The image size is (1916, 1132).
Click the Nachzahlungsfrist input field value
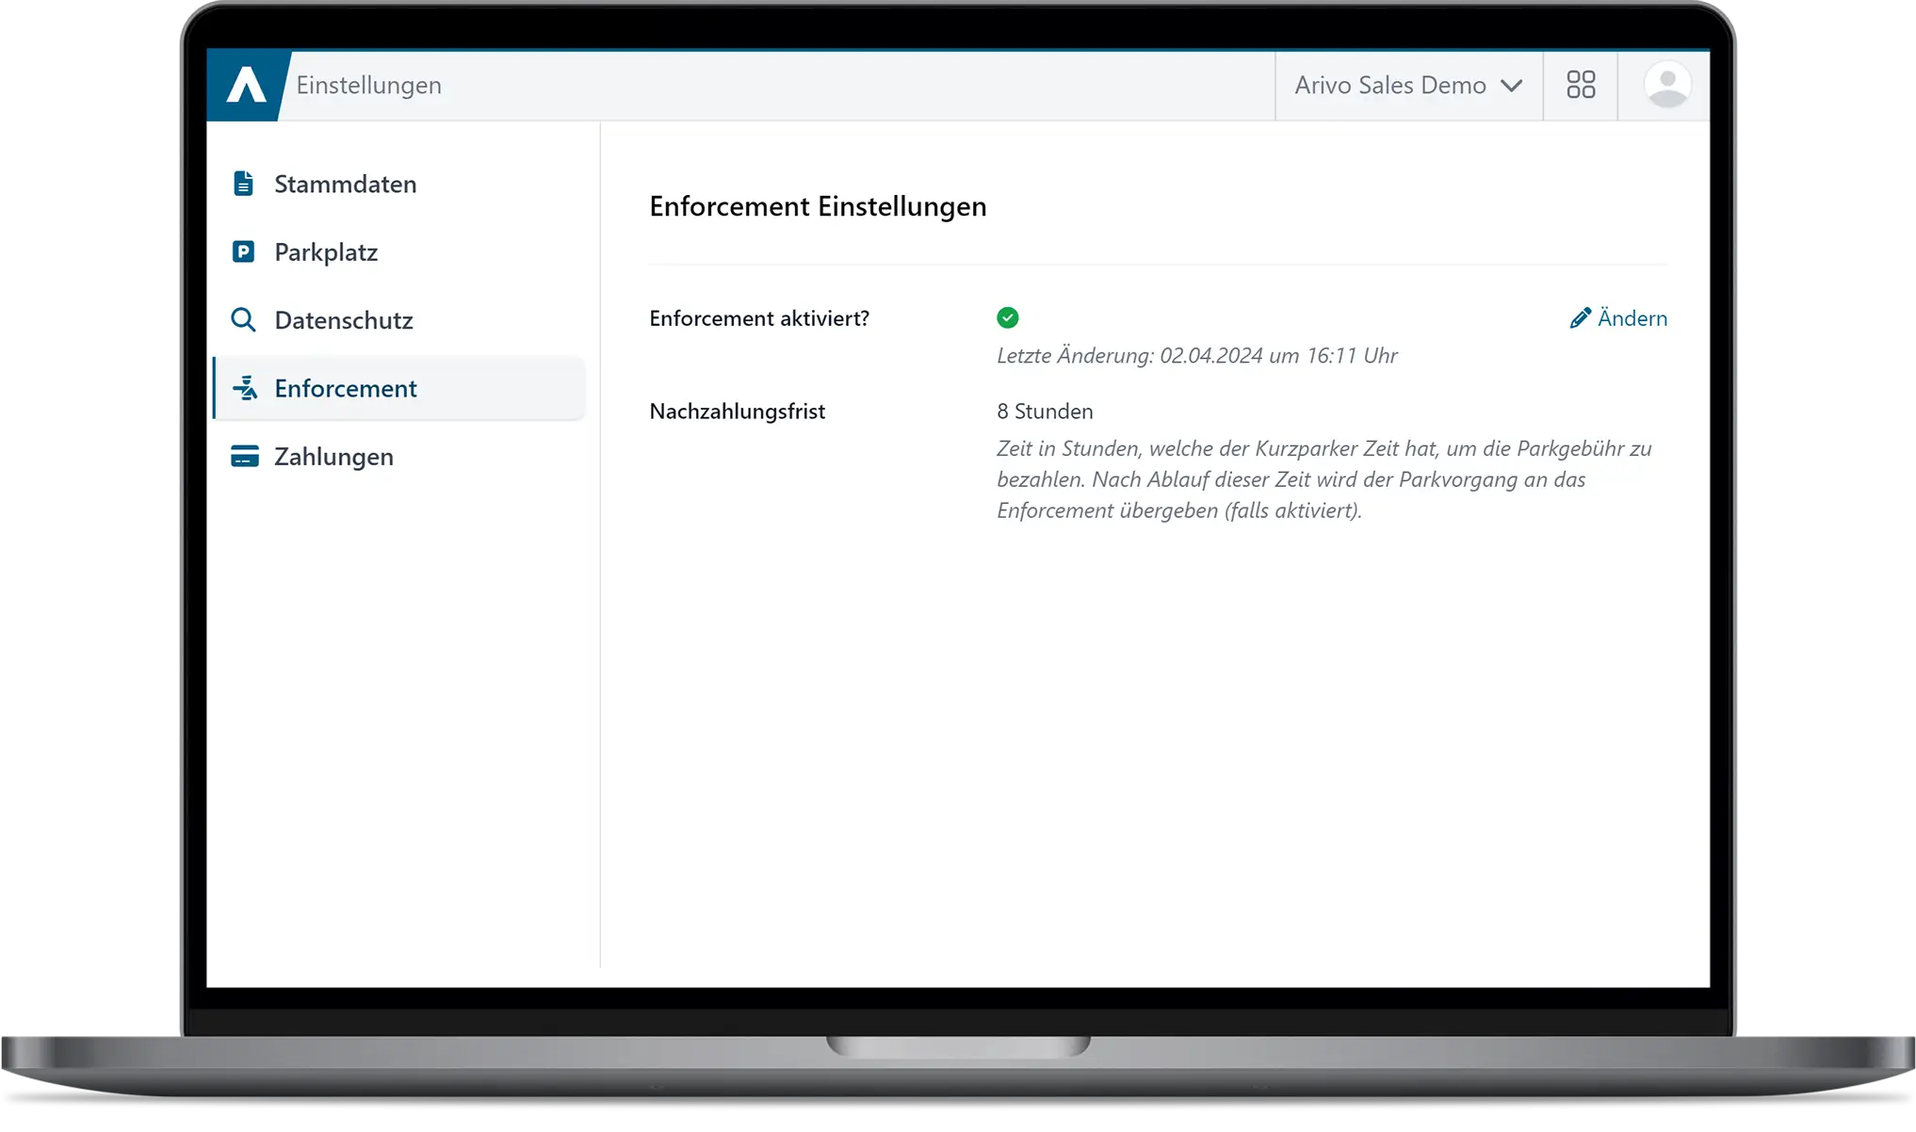pyautogui.click(x=1043, y=410)
